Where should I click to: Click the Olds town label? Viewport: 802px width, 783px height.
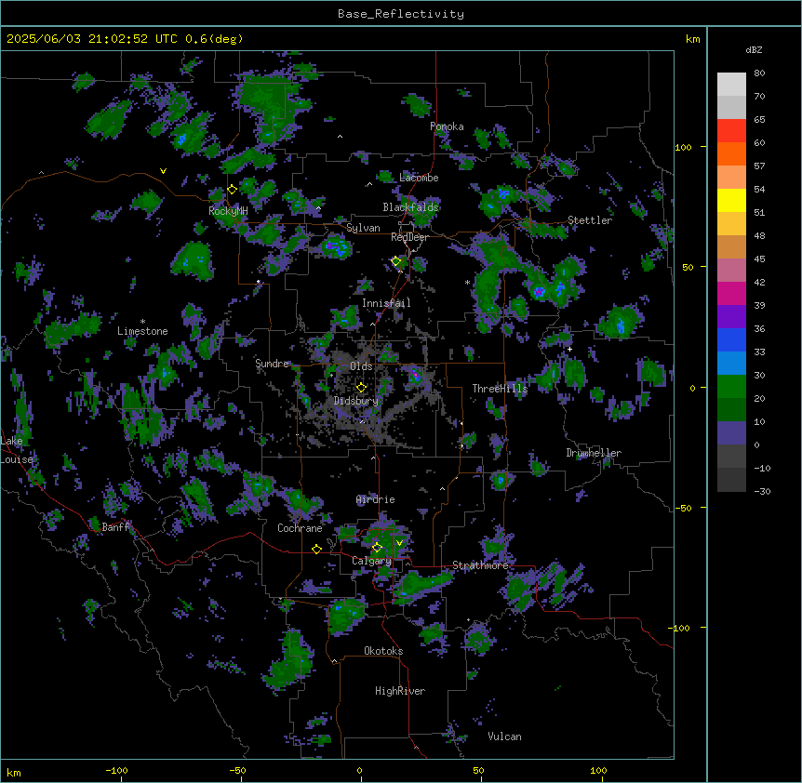[361, 366]
